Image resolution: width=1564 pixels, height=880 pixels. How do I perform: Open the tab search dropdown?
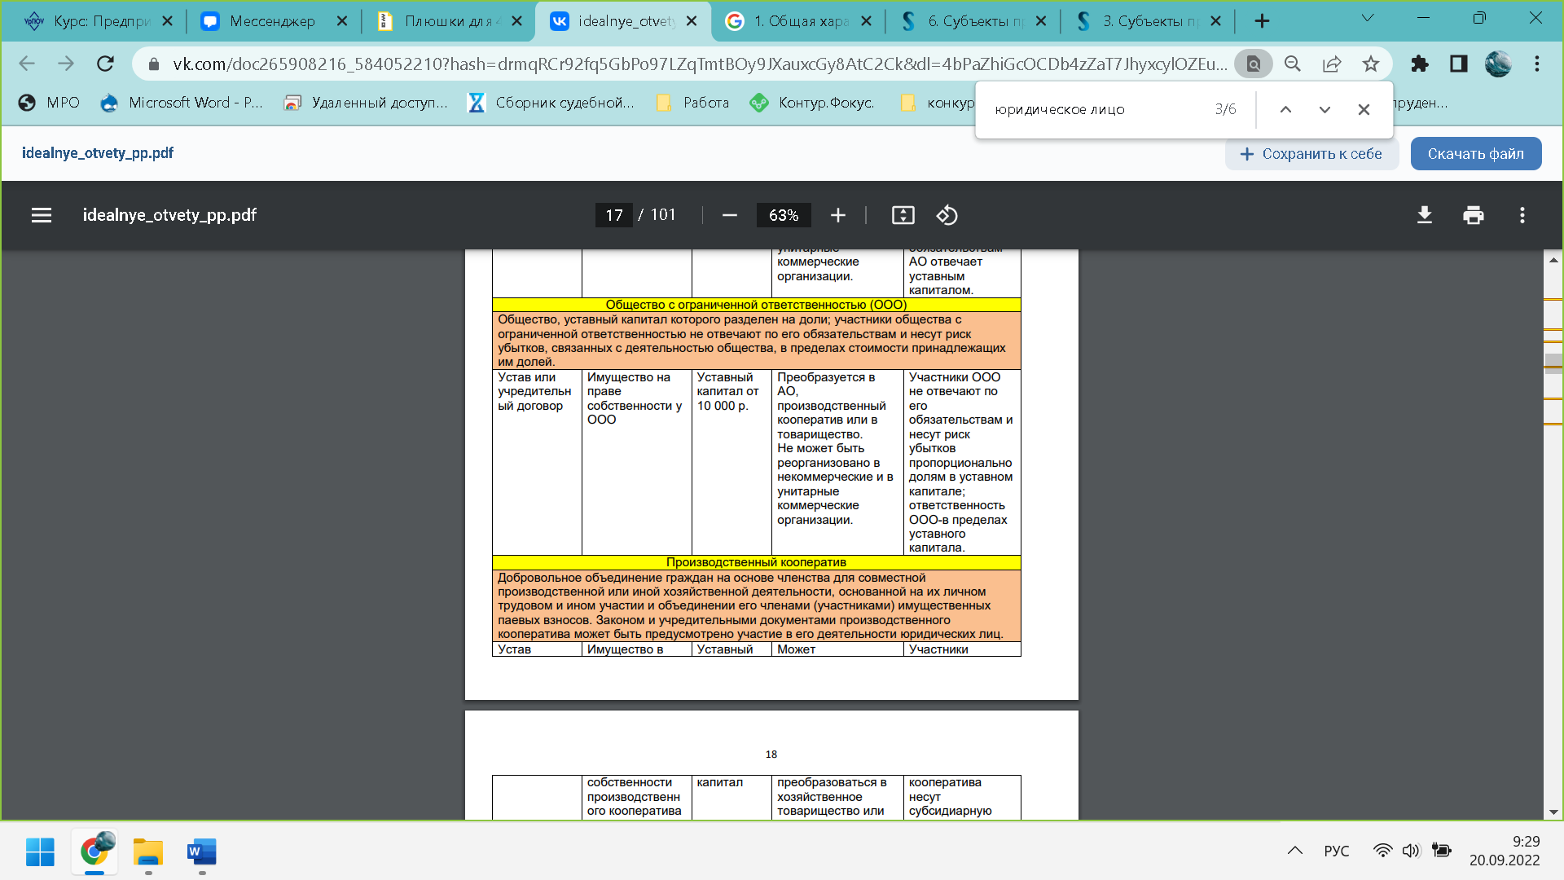coord(1368,18)
